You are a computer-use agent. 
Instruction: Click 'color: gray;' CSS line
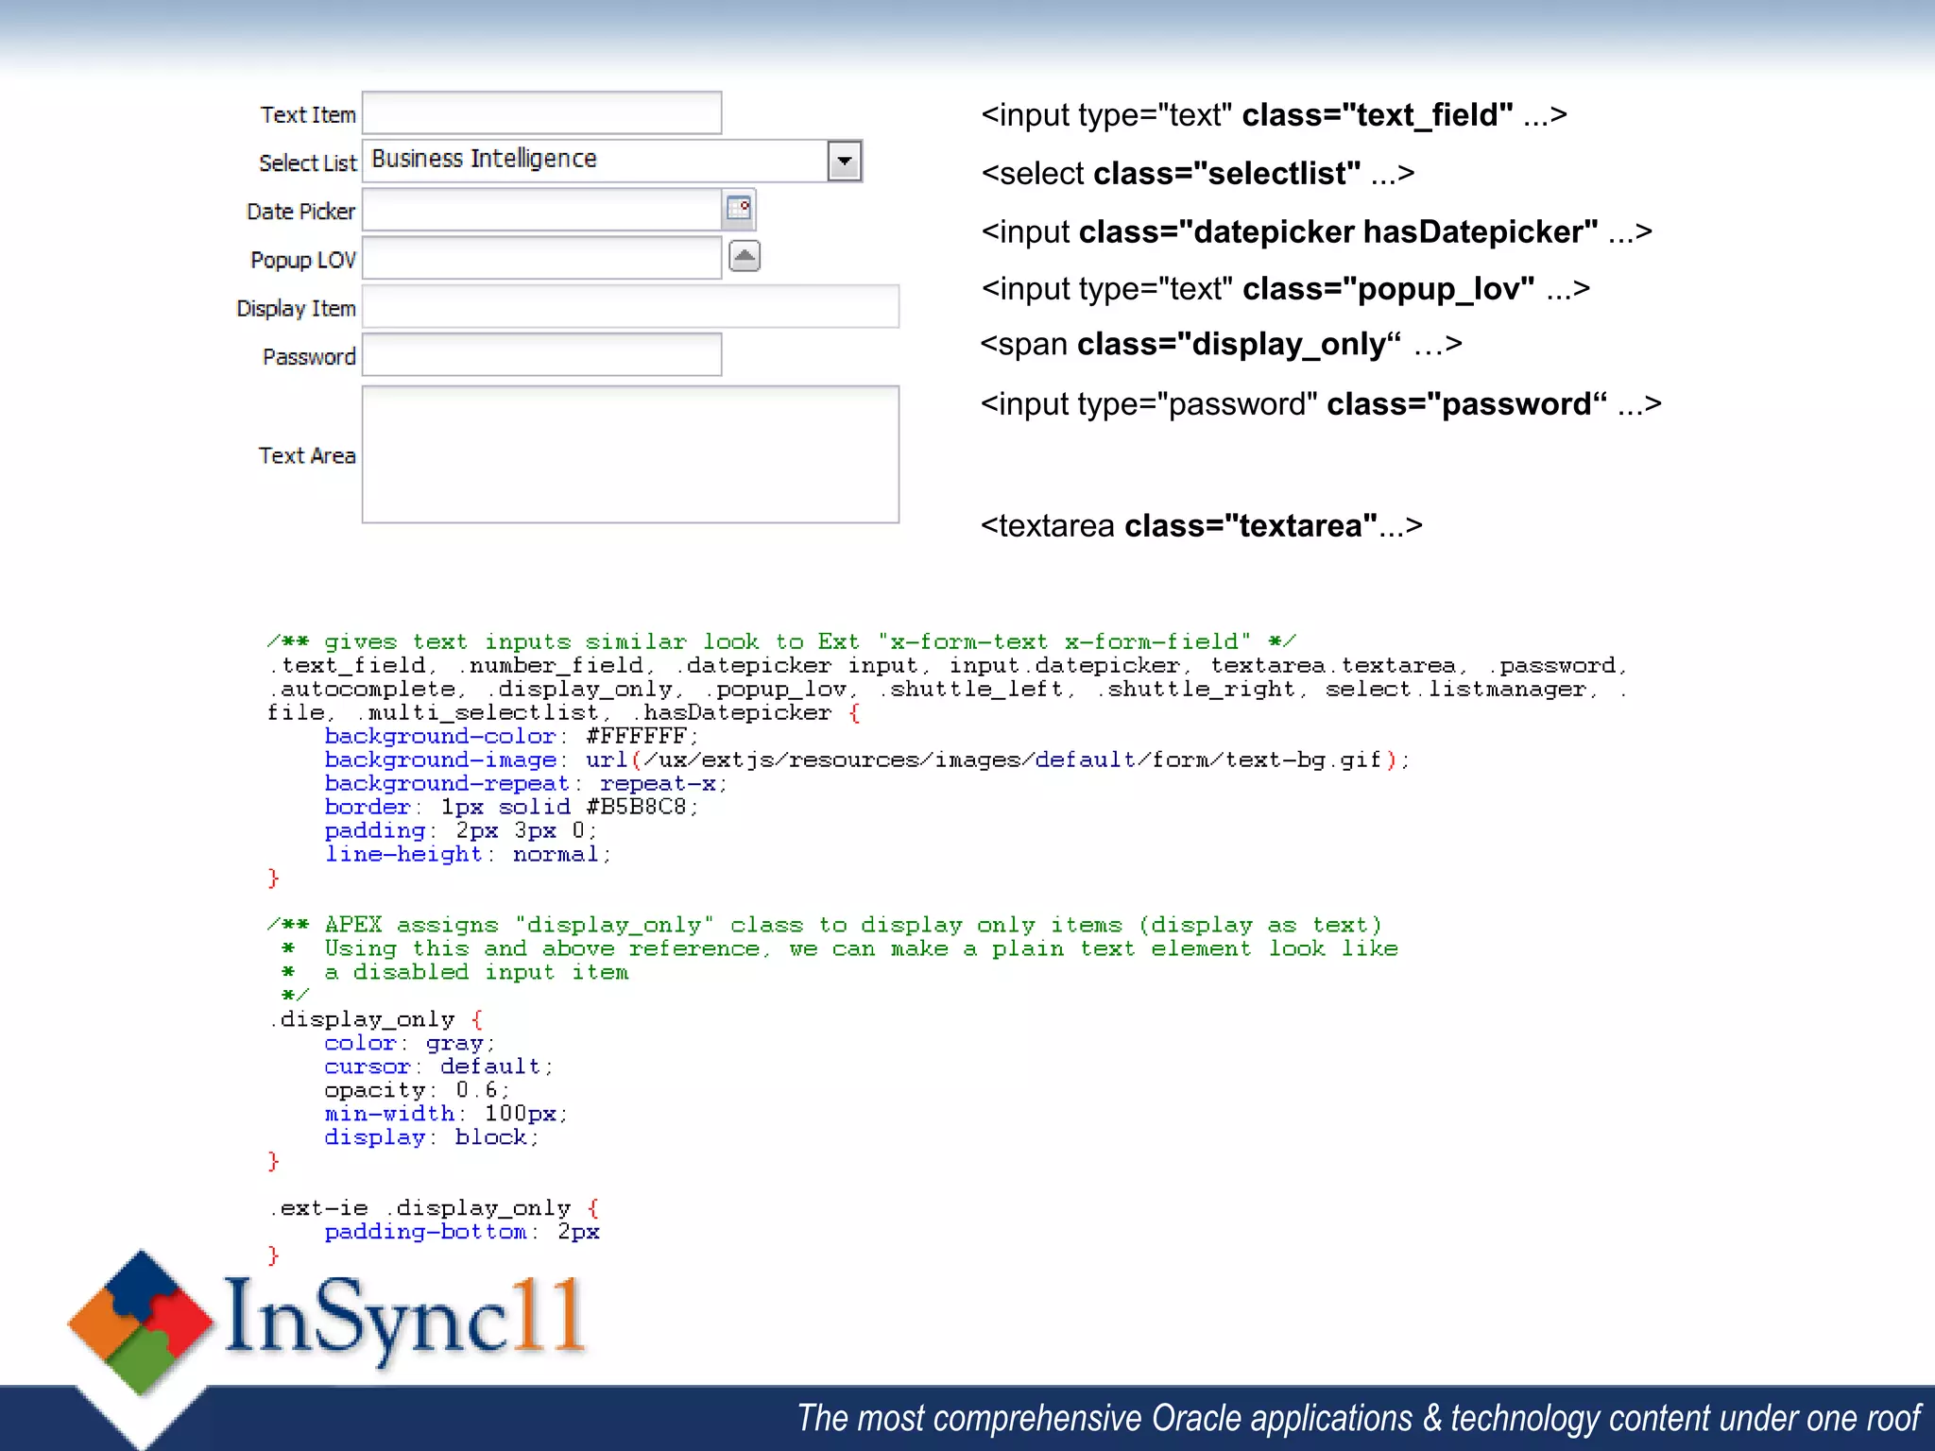click(x=410, y=1043)
